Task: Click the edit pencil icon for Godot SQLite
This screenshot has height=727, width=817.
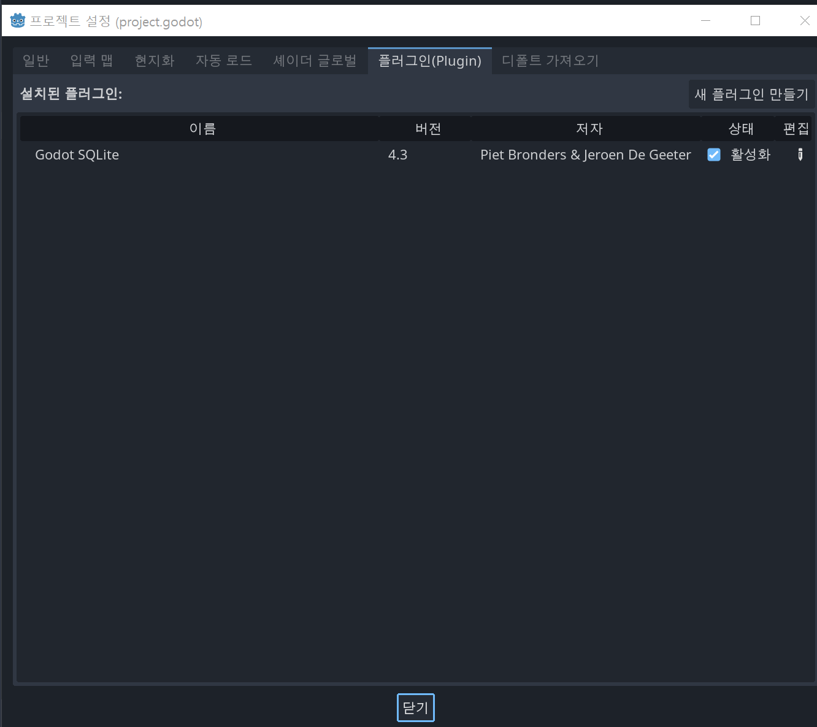Action: 800,155
